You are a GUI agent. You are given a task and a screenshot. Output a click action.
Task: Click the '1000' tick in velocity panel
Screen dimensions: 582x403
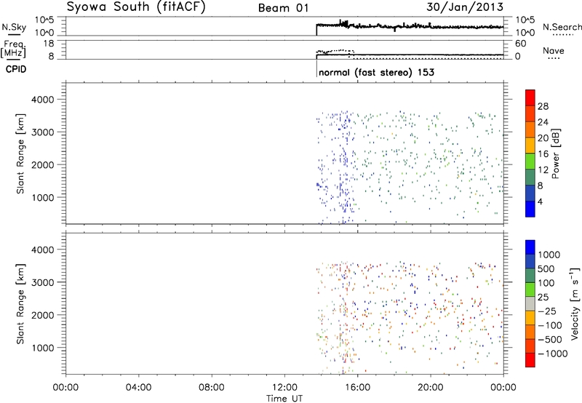(x=43, y=348)
